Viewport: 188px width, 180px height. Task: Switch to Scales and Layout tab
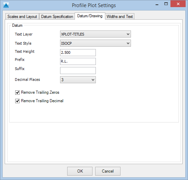pos(22,17)
